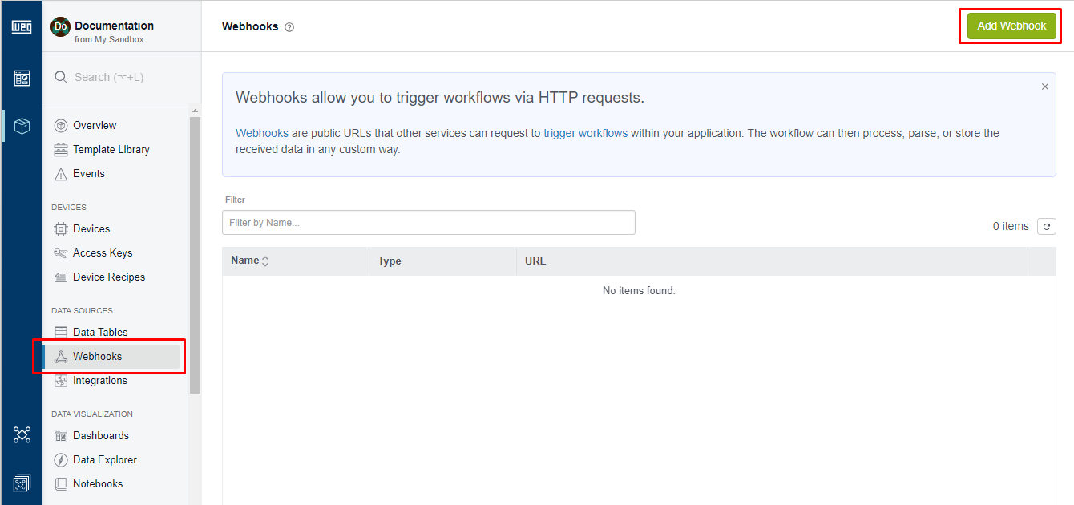Select the applications cube icon in the rail

[x=22, y=126]
